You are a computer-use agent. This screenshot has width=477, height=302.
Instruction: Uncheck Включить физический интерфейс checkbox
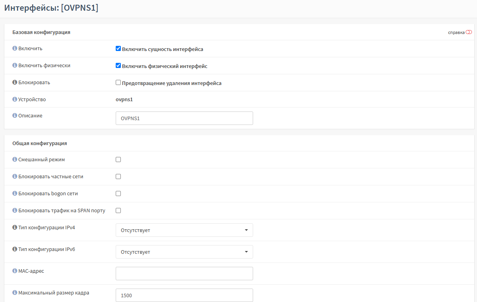[x=118, y=66]
